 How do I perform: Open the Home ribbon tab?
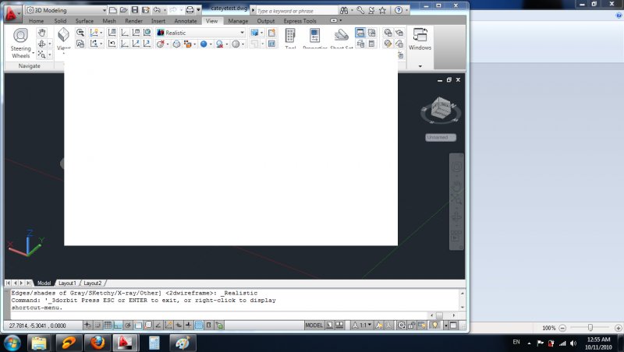tap(36, 21)
